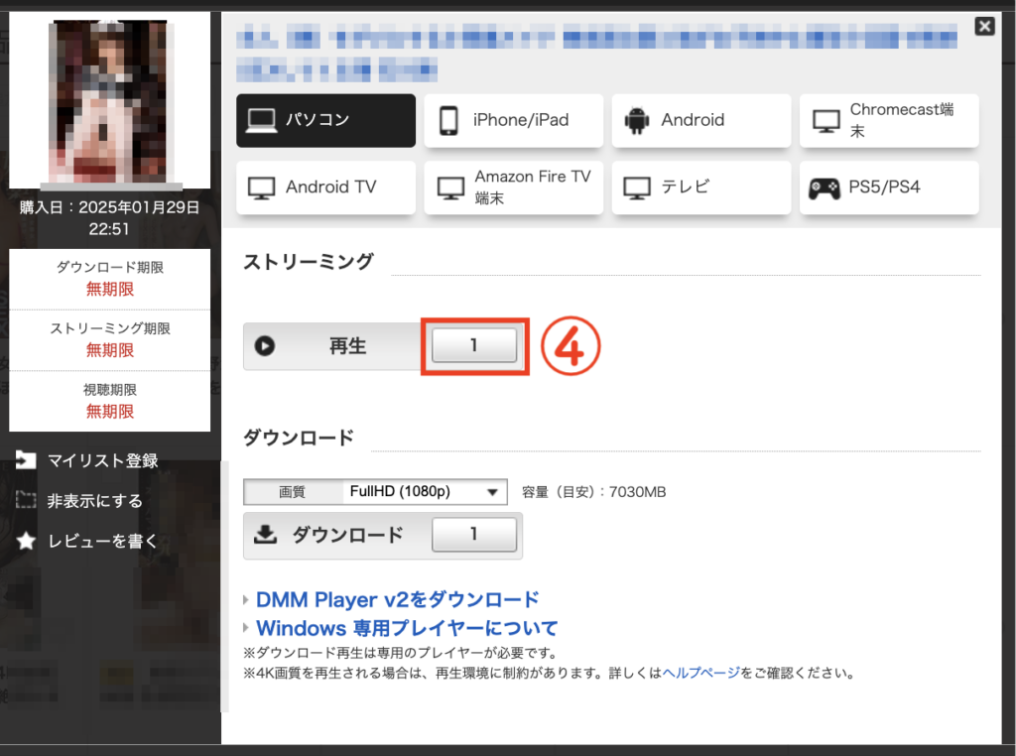Click the レビューを書く star icon
The height and width of the screenshot is (756, 1016).
[26, 542]
